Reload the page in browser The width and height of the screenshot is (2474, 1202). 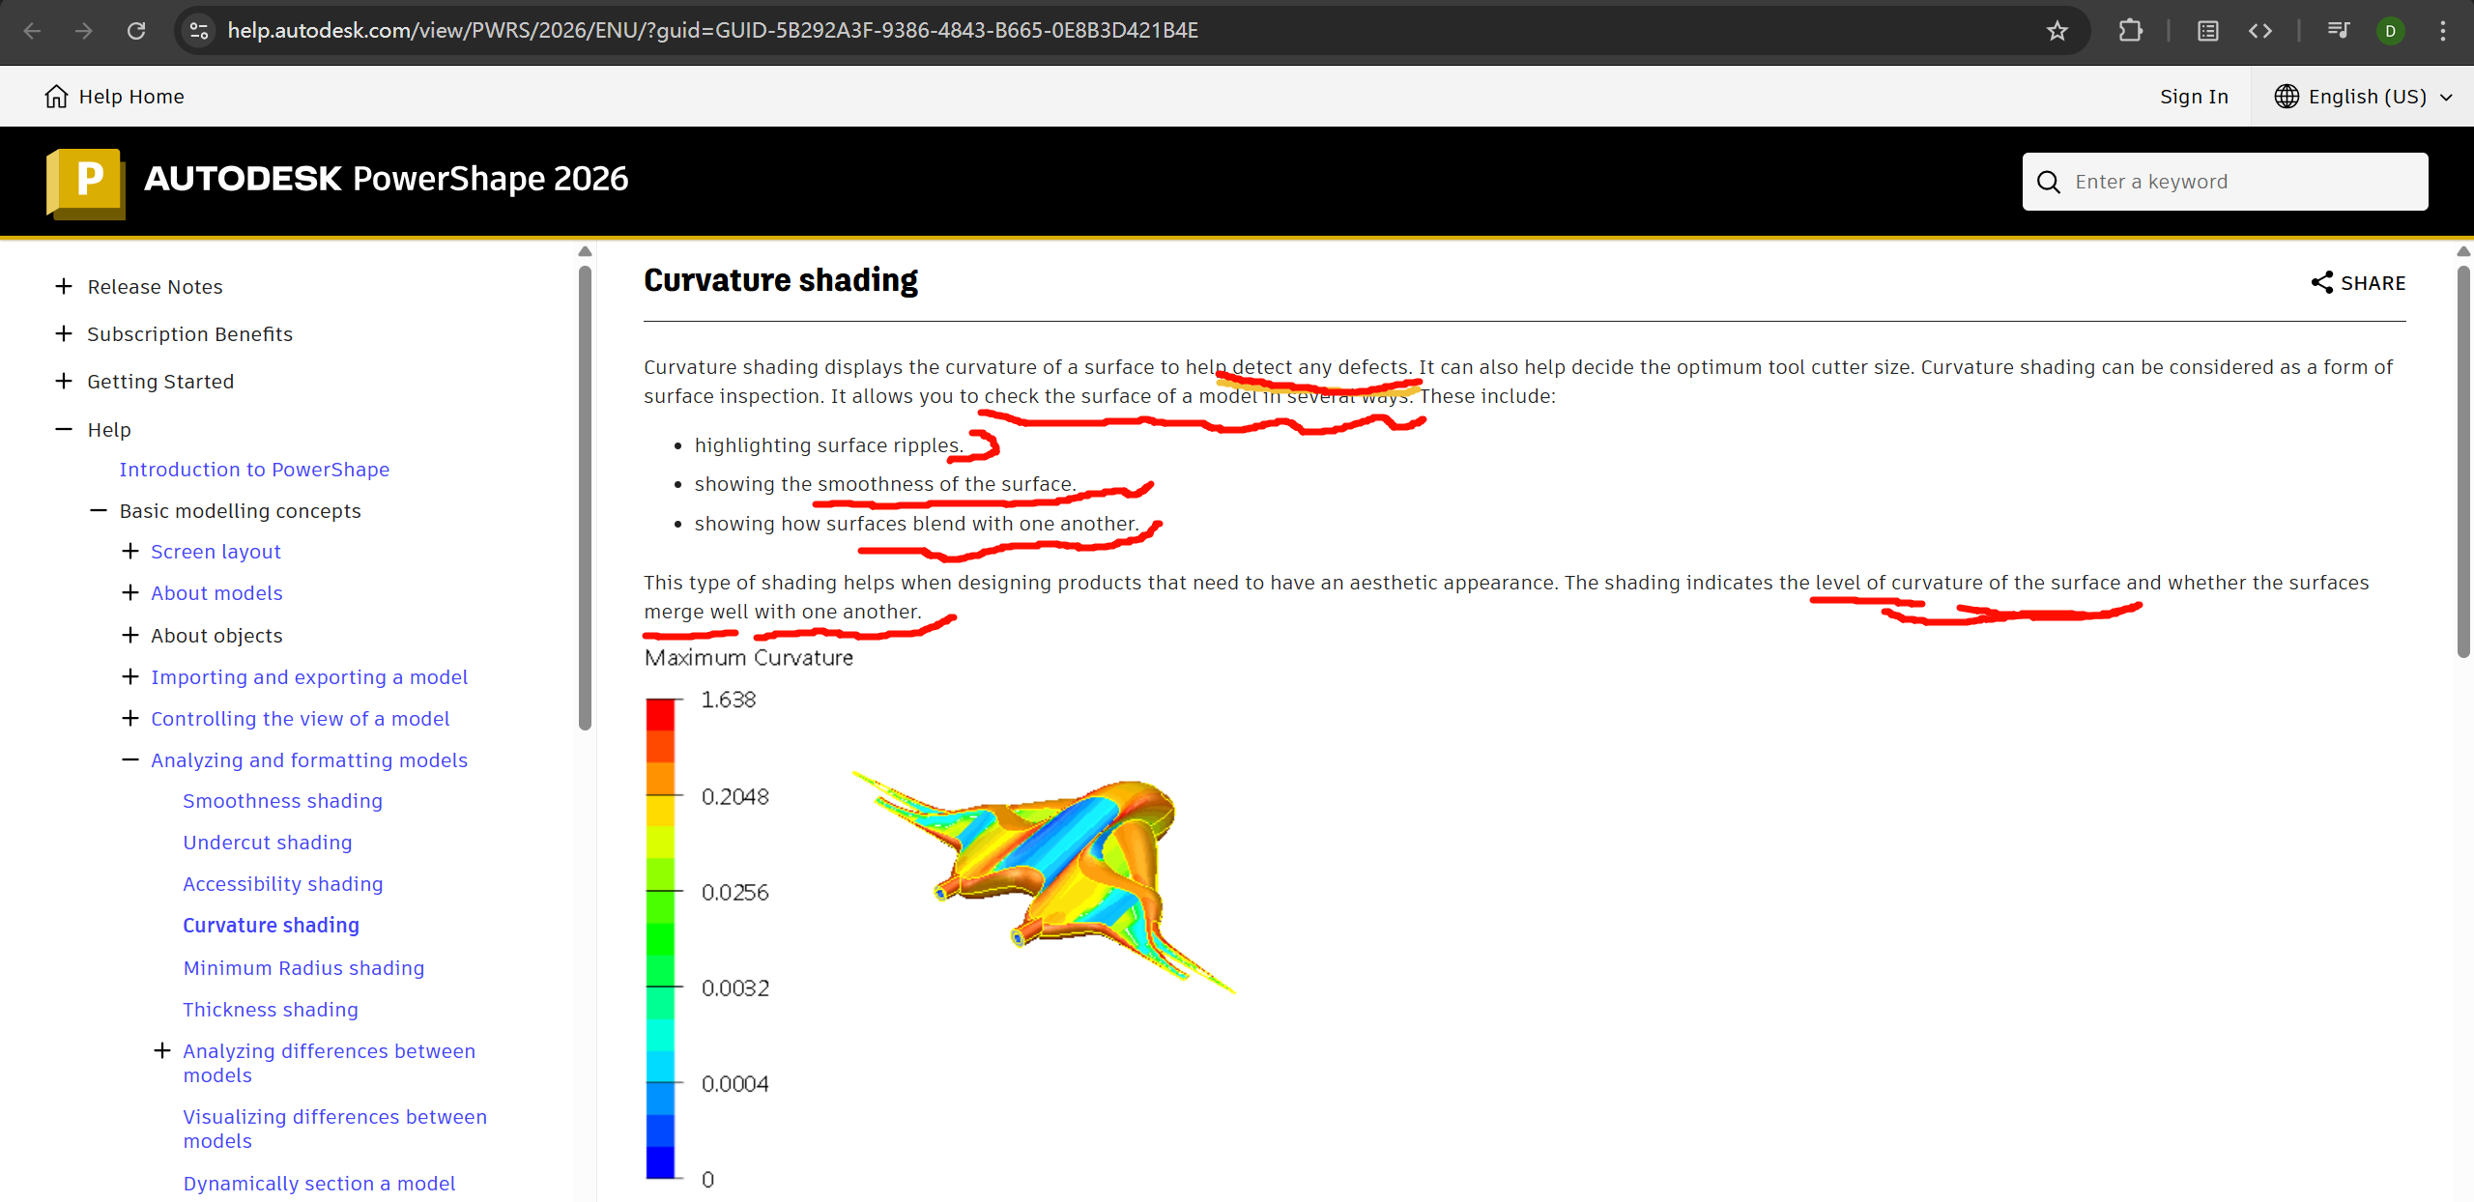(x=136, y=31)
